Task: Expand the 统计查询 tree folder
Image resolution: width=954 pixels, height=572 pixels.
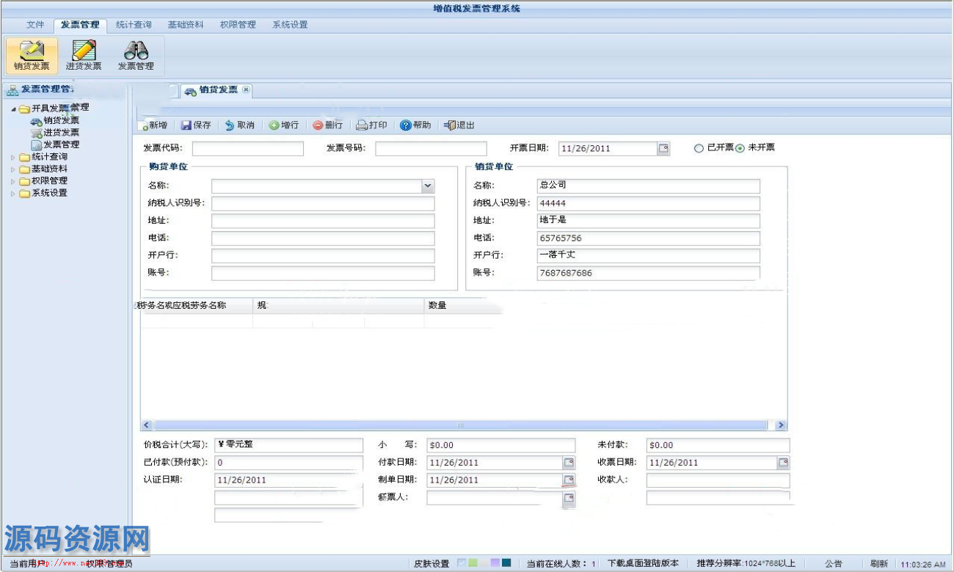Action: tap(13, 157)
